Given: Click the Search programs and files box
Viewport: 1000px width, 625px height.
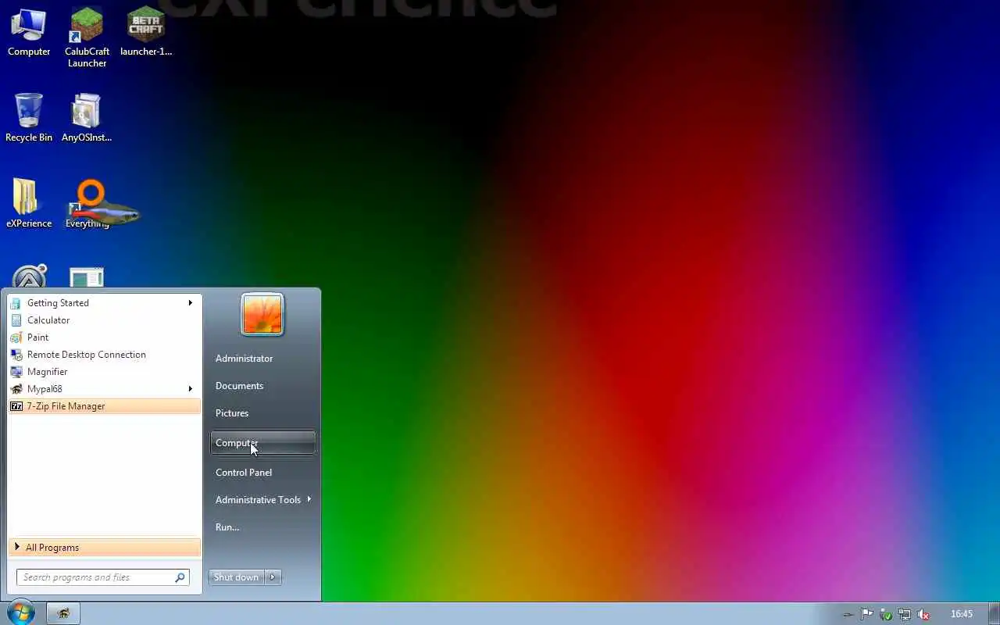Looking at the screenshot, I should pos(104,577).
